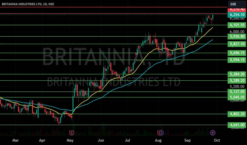Click the Oct label on time axis

[217, 140]
